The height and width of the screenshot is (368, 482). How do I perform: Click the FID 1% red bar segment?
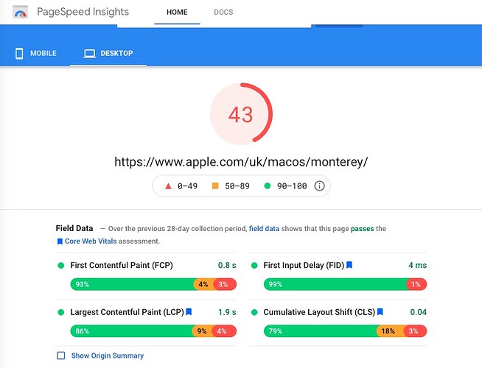(416, 284)
